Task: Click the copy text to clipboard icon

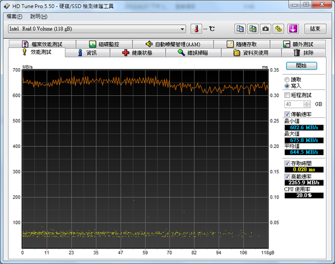Action: click(x=240, y=29)
